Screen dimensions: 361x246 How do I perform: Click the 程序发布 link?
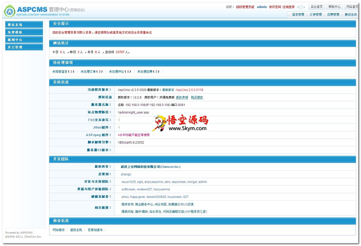(127, 204)
